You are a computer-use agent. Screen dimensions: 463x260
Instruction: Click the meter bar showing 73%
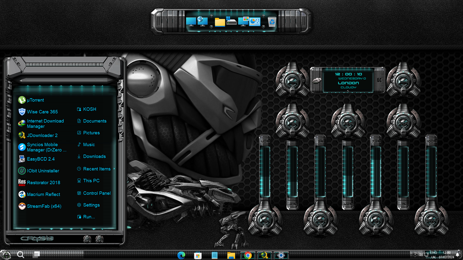(376, 172)
